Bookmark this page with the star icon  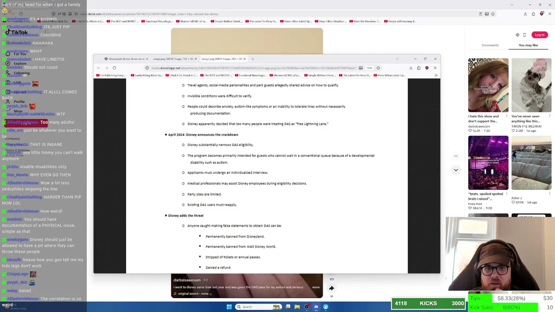(x=378, y=68)
